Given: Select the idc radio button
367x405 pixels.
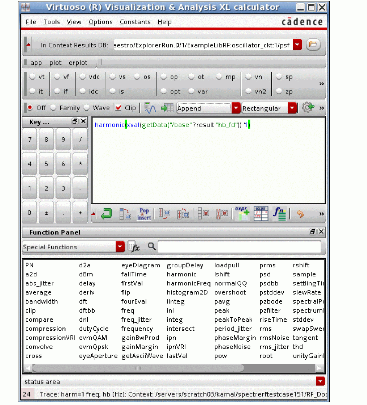Looking at the screenshot, I should pyautogui.click(x=83, y=91).
